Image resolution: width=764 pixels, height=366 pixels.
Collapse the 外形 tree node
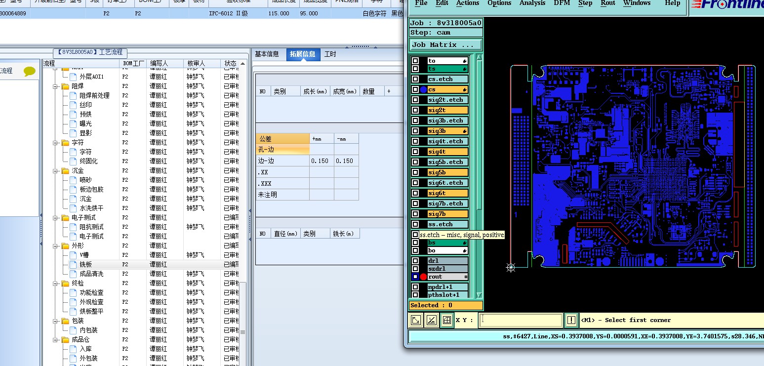tap(54, 245)
